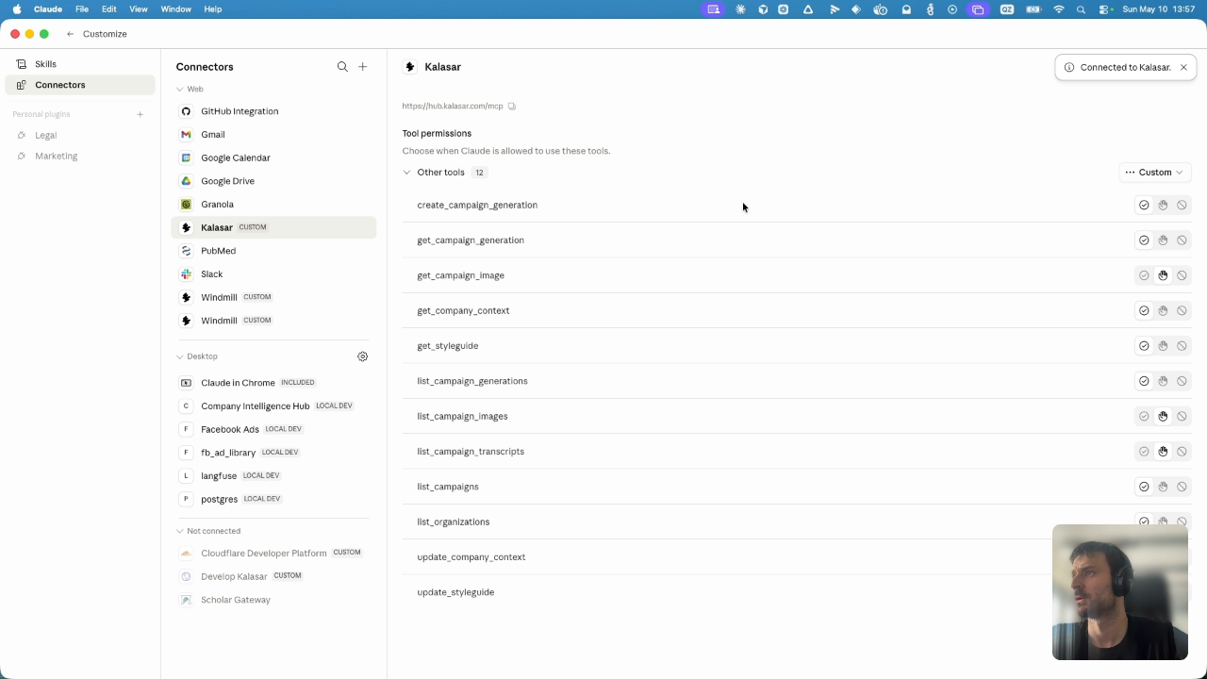Open Spotlight search in menu bar

pos(1081,9)
